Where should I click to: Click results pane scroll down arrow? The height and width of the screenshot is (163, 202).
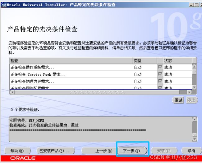coord(195,139)
